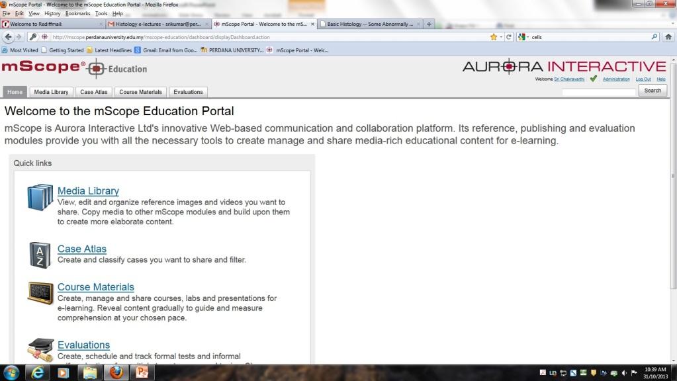
Task: Open the Help menu in the menu bar
Action: pos(117,14)
